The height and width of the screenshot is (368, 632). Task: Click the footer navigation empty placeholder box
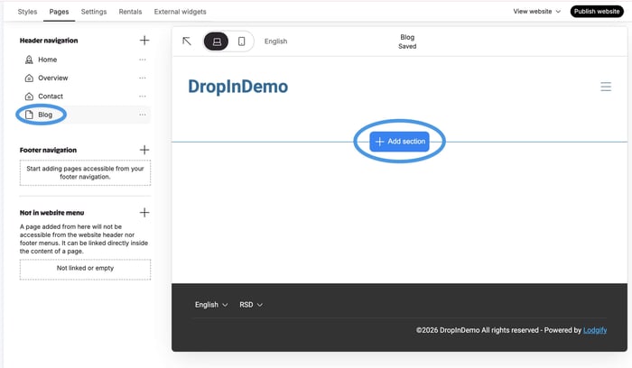coord(85,173)
